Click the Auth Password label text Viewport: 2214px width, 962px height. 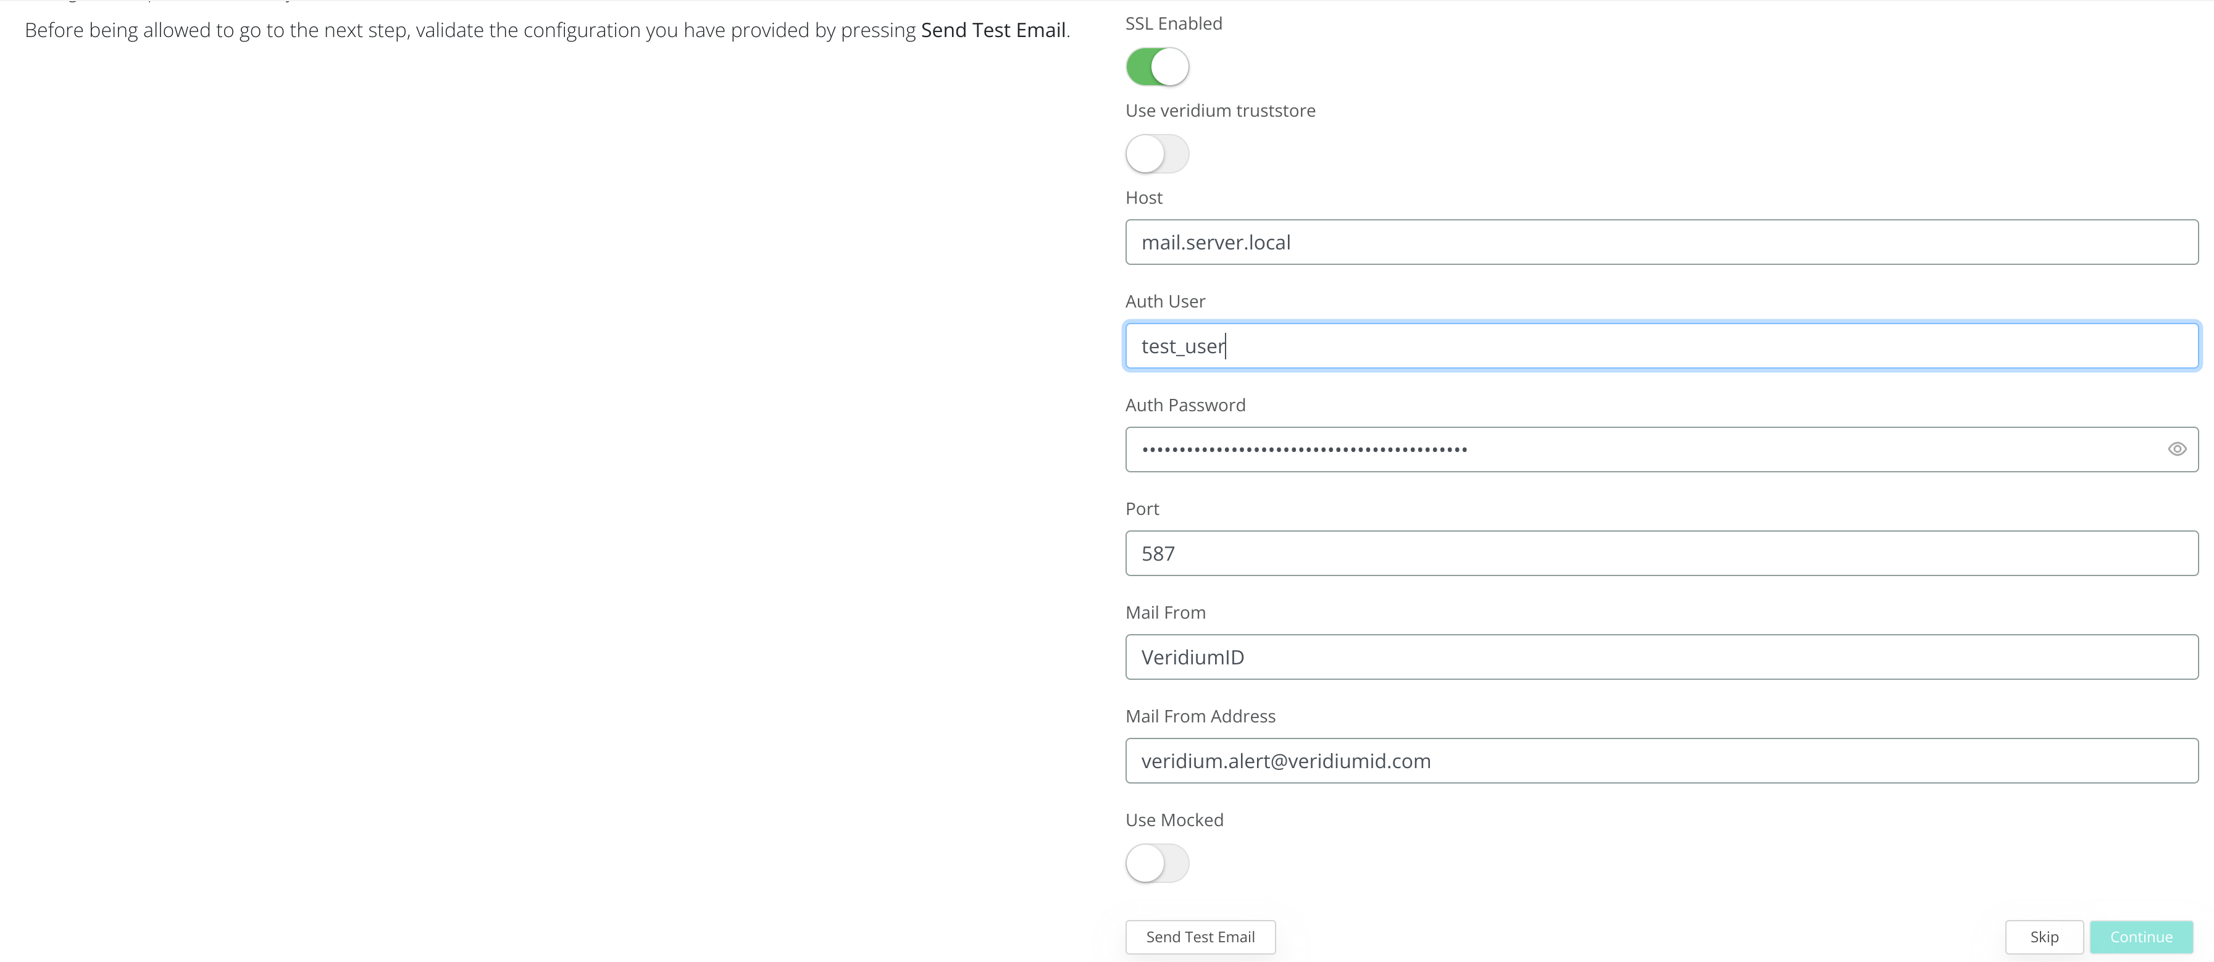click(x=1184, y=405)
